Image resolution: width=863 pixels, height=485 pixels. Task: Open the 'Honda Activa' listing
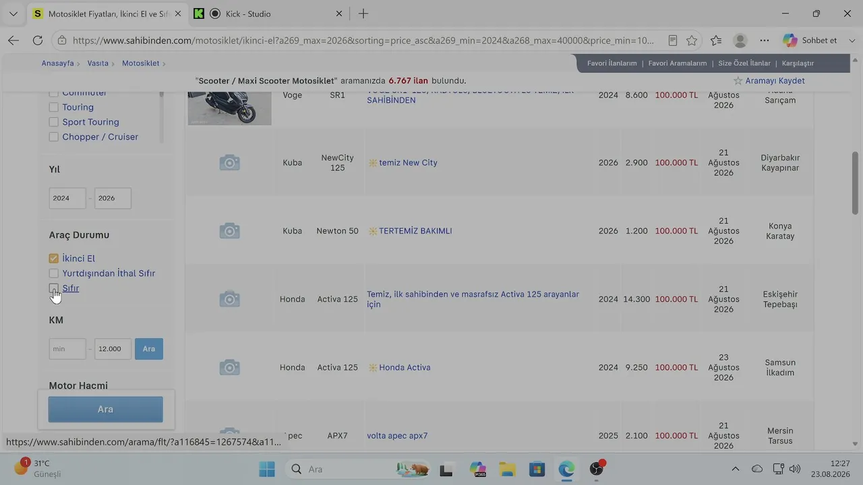point(405,367)
